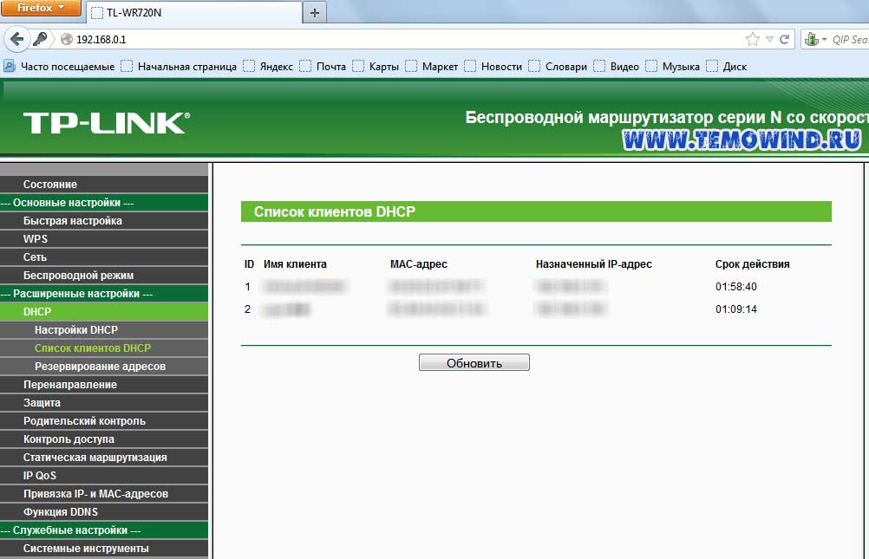Viewport: 869px width, 559px height.
Task: Open the Почта bookmark
Action: (323, 67)
